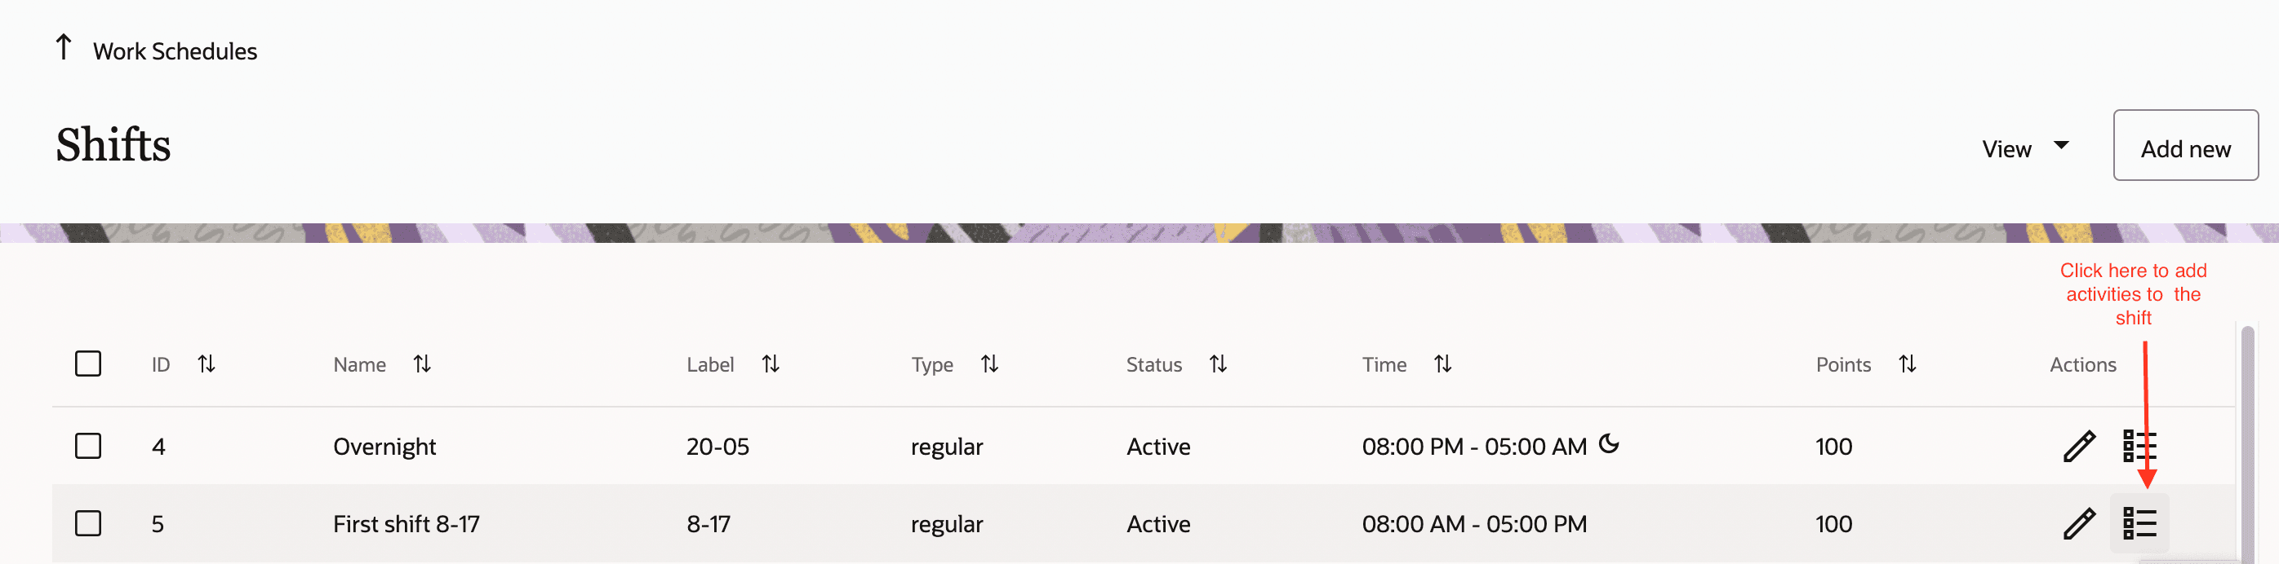Edit the First shift 8-17 using the pencil icon

[x=2078, y=523]
